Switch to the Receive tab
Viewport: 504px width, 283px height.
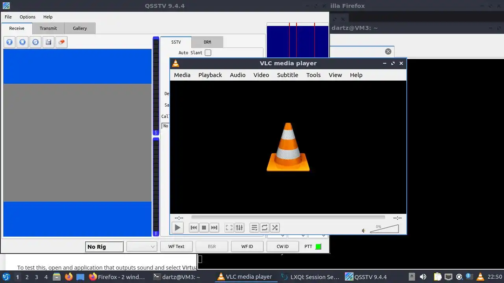pos(17,28)
